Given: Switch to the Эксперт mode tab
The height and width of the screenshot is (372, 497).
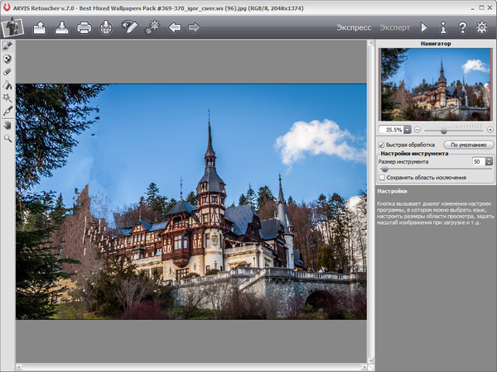Looking at the screenshot, I should [394, 27].
